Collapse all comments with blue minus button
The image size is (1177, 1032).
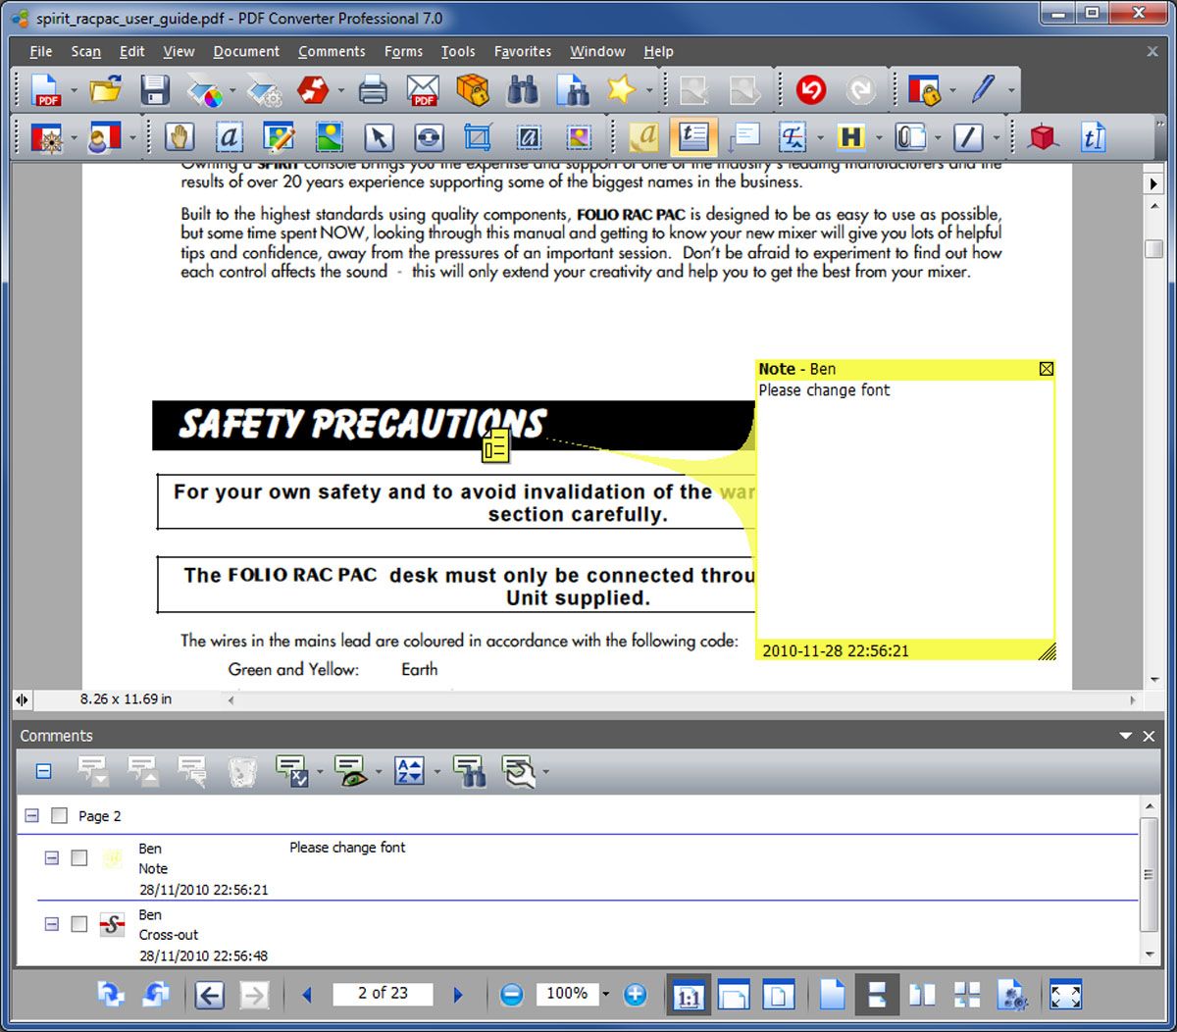coord(43,772)
